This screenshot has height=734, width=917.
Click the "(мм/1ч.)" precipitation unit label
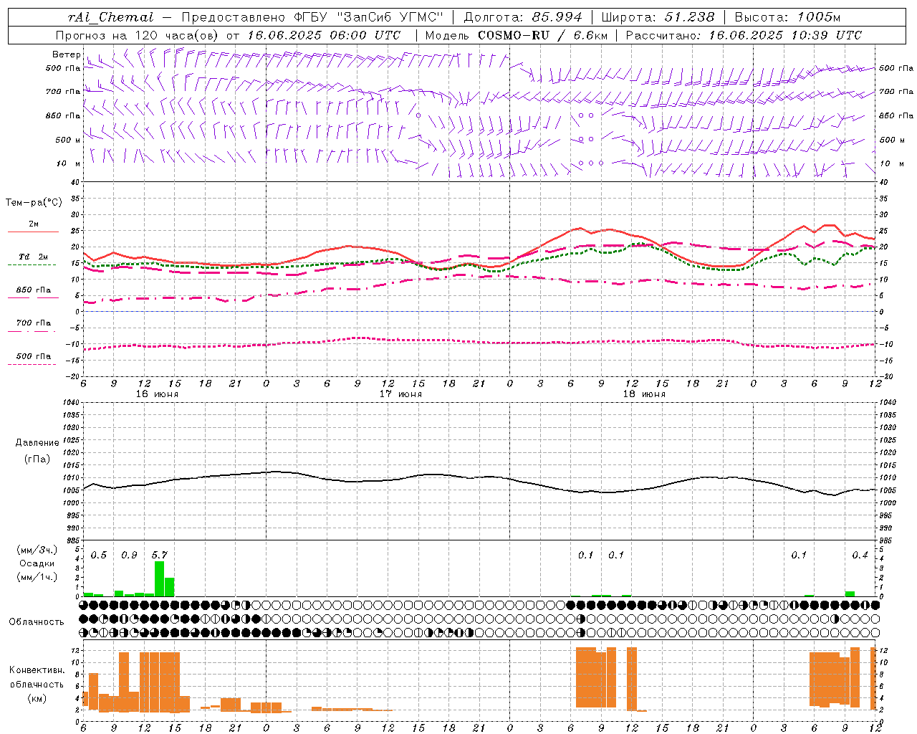pyautogui.click(x=37, y=577)
